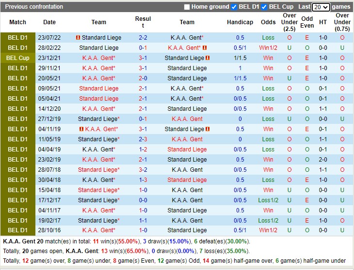
Task: Click the 65.00% win odds percentage
Action: coord(137,251)
